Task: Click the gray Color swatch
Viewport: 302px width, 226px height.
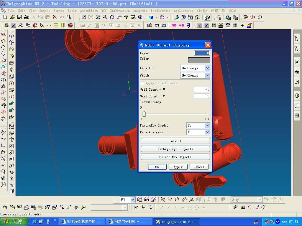Action: coord(199,60)
